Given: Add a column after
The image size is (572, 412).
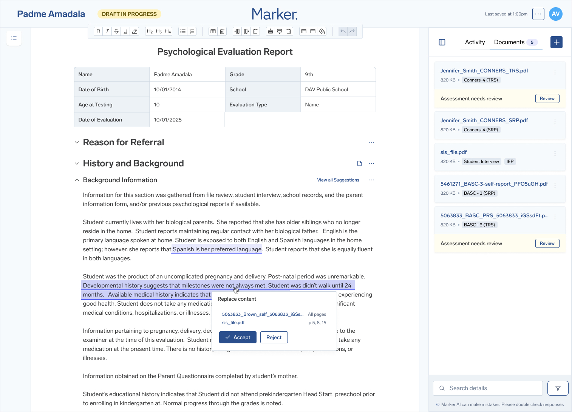Looking at the screenshot, I should pos(246,31).
